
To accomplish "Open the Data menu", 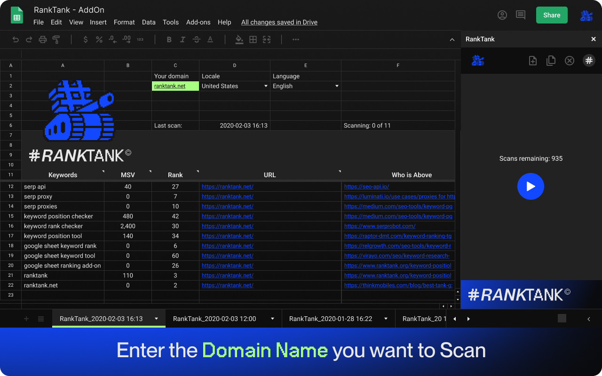I will [x=149, y=22].
